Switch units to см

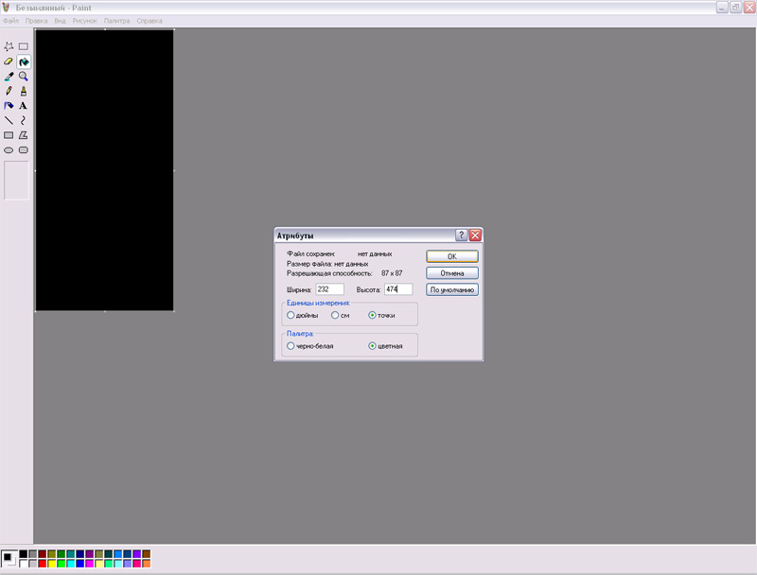click(x=334, y=315)
